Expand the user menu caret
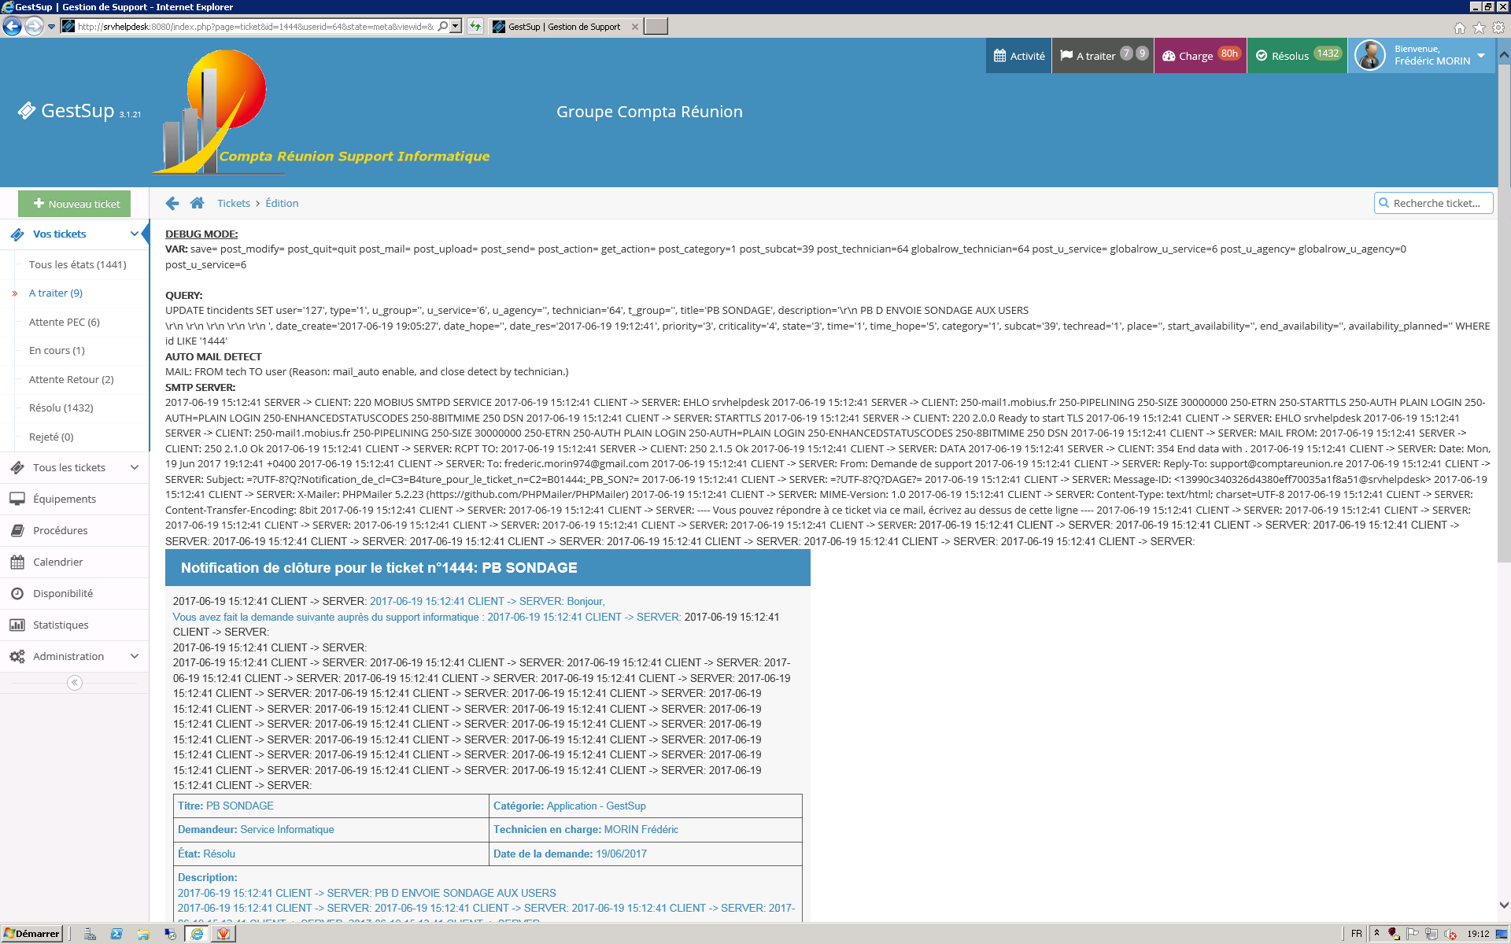The width and height of the screenshot is (1511, 944). tap(1481, 55)
